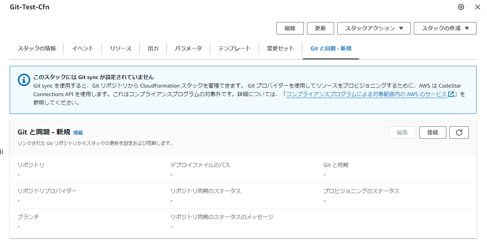Select the Git と同期 - 新規 tab

(331, 48)
